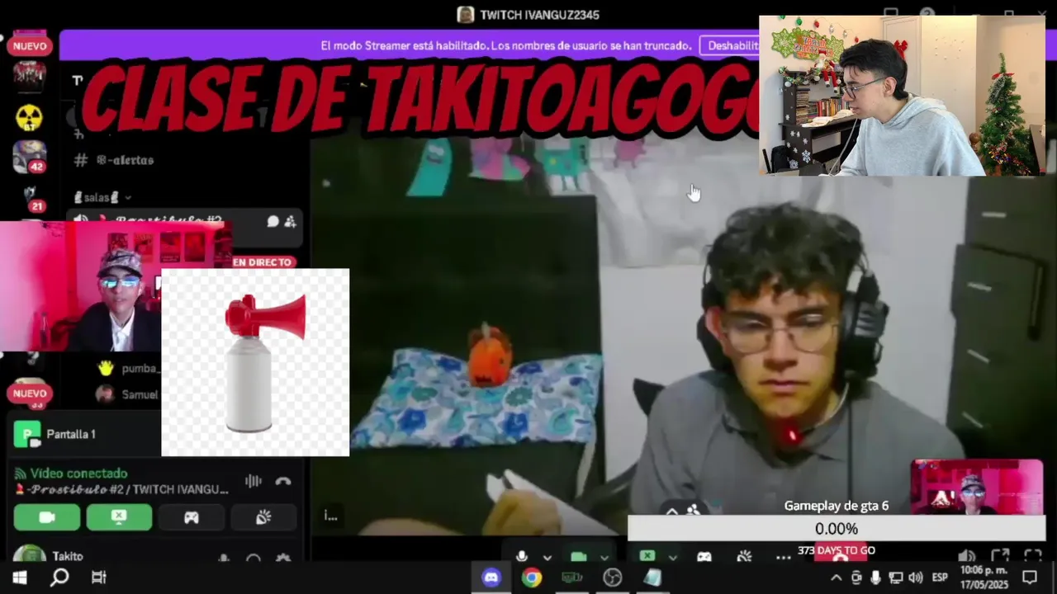Open the clock showing 10:06 p. m.
This screenshot has width=1057, height=594.
coord(983,577)
